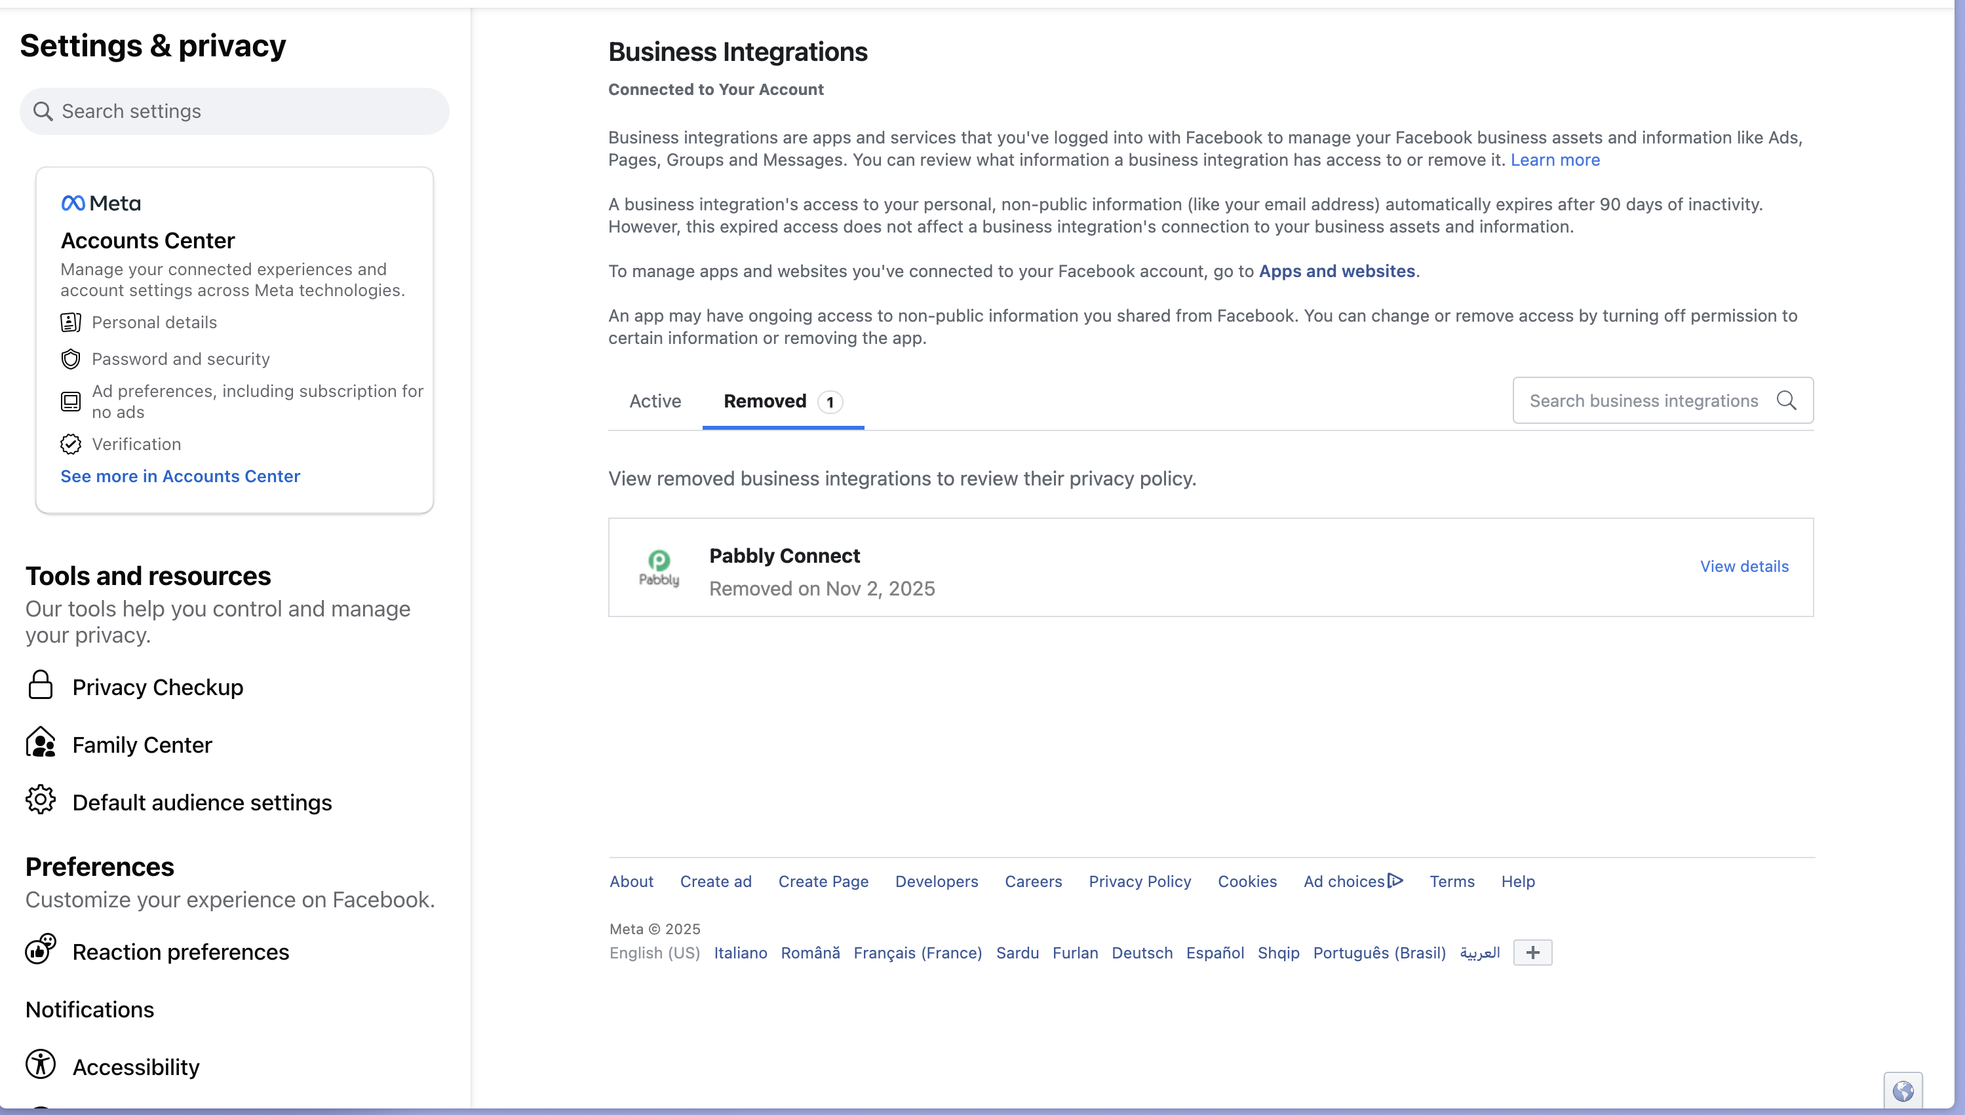This screenshot has width=1965, height=1115.
Task: Click the Accessibility icon
Action: pyautogui.click(x=41, y=1065)
